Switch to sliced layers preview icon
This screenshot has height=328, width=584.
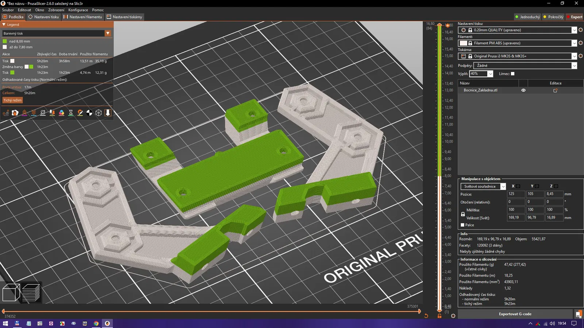31,292
